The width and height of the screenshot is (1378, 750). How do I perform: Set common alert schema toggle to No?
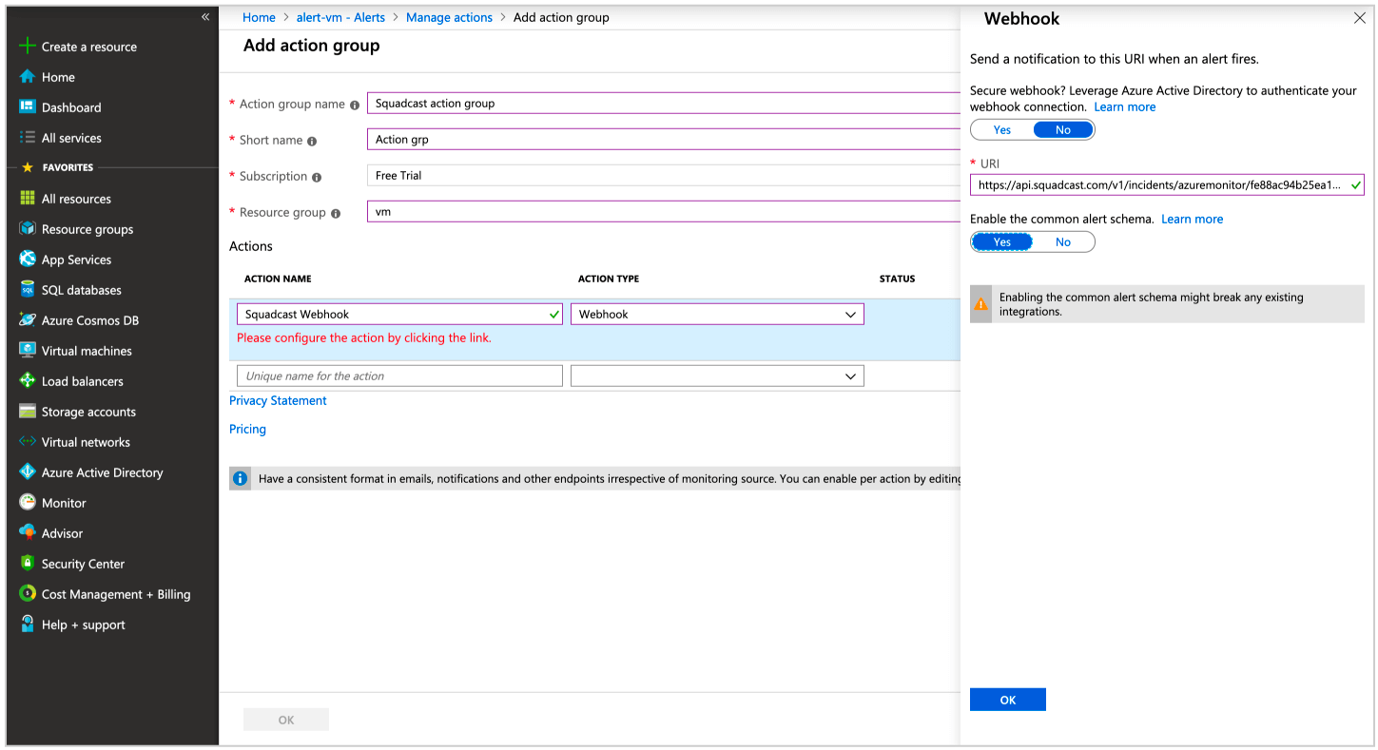tap(1063, 242)
